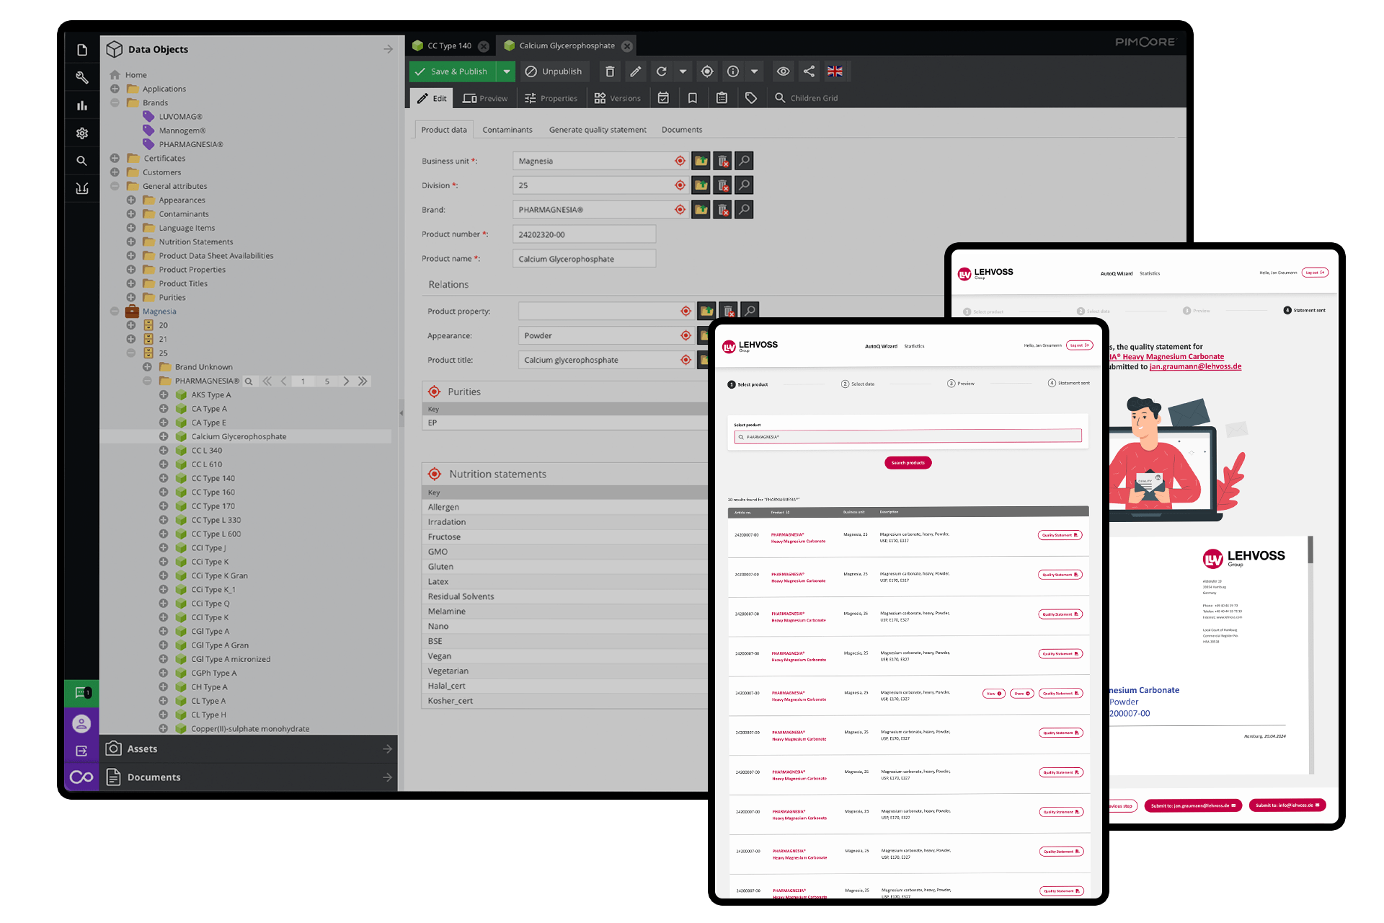Click Statistics in front tablet header

(914, 346)
